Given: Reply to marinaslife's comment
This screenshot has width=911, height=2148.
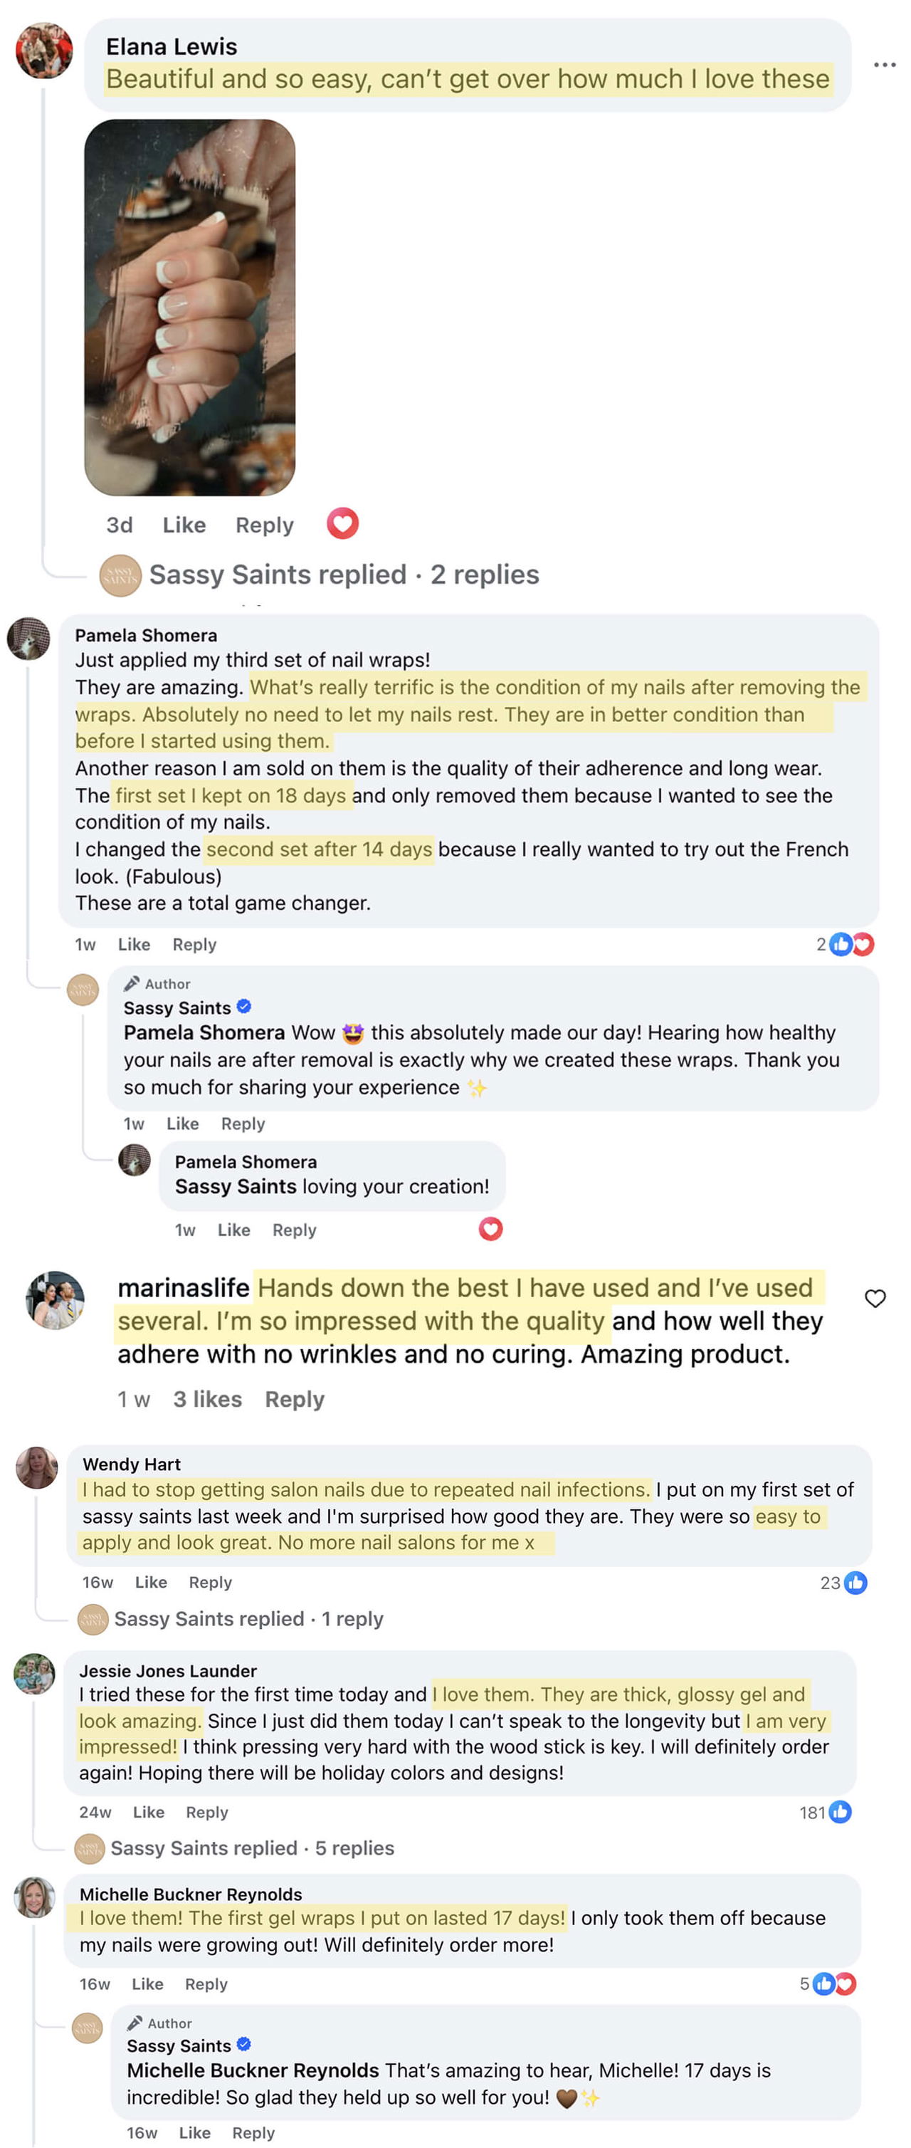Looking at the screenshot, I should pos(294,1399).
